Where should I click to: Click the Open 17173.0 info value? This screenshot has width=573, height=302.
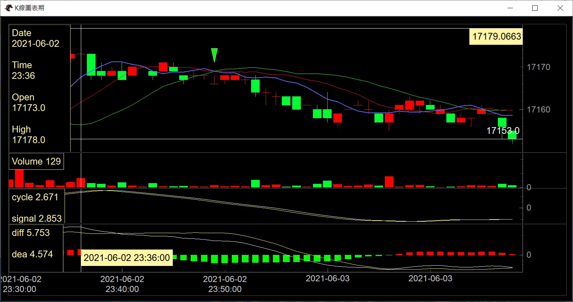(29, 102)
